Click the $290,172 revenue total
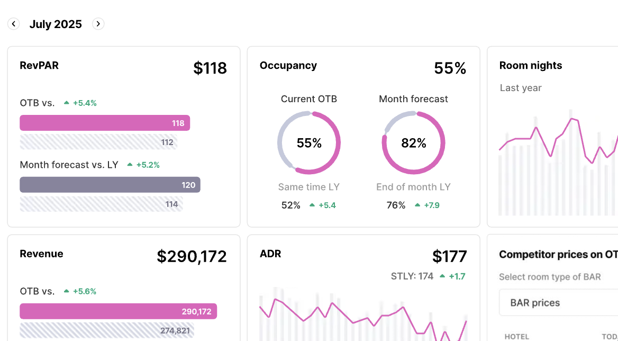 click(x=192, y=256)
